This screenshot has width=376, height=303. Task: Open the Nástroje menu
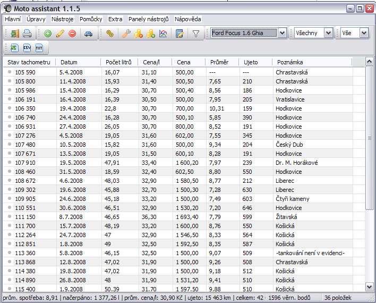pyautogui.click(x=62, y=19)
